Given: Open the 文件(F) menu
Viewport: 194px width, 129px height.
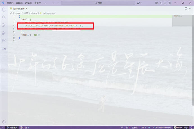Looking at the screenshot, I should (10, 3).
